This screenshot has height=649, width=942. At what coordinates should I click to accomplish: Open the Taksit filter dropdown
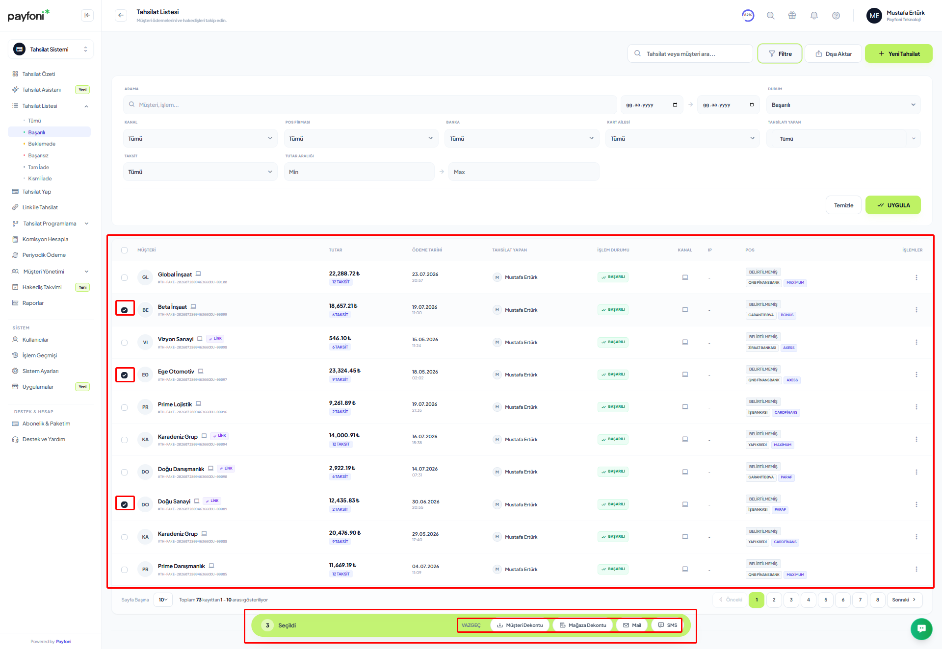[200, 172]
